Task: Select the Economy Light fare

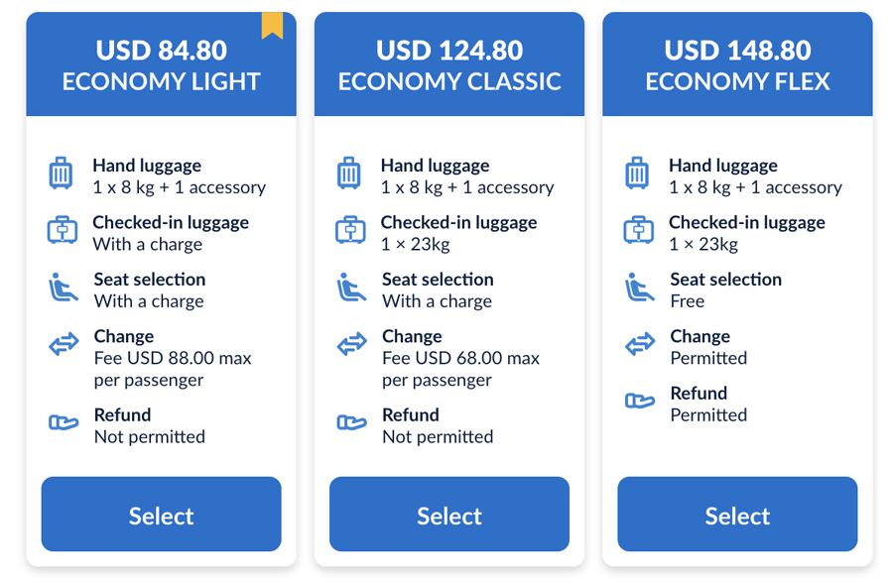Action: (x=161, y=515)
